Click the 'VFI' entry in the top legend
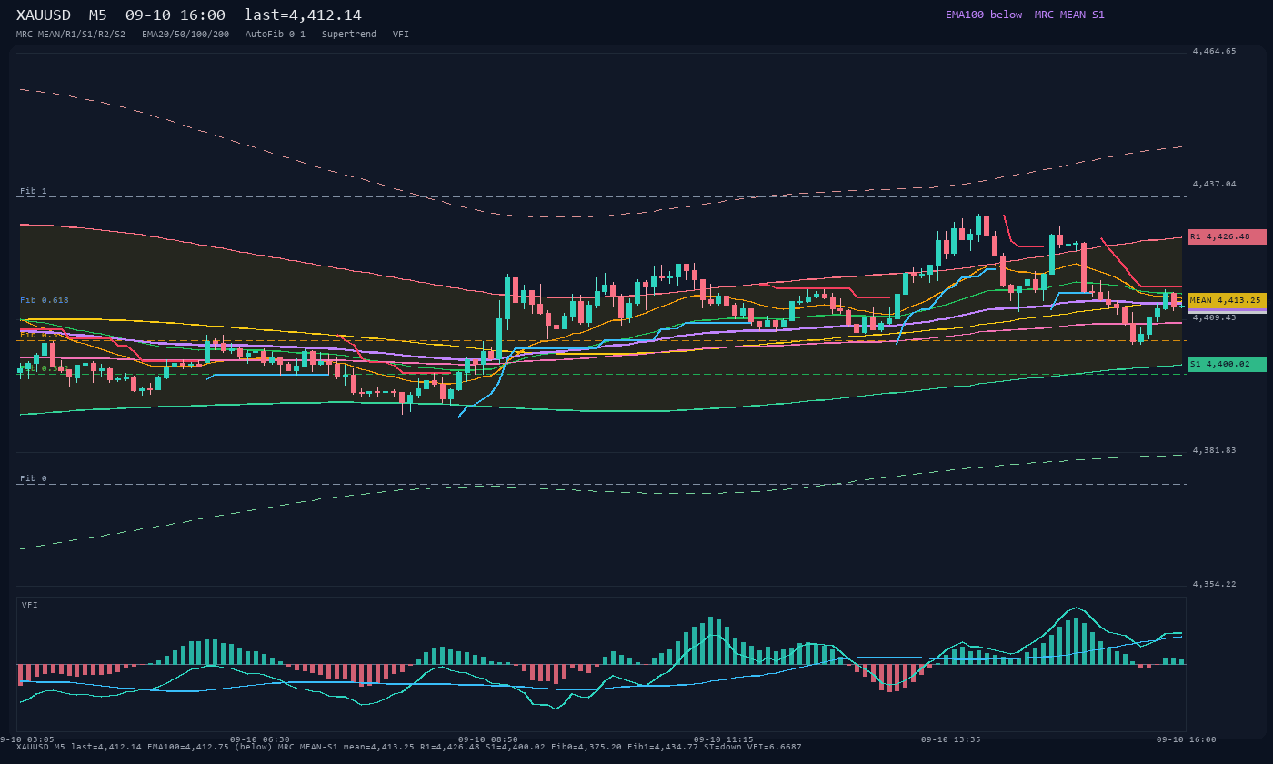This screenshot has height=764, width=1273. tap(401, 35)
